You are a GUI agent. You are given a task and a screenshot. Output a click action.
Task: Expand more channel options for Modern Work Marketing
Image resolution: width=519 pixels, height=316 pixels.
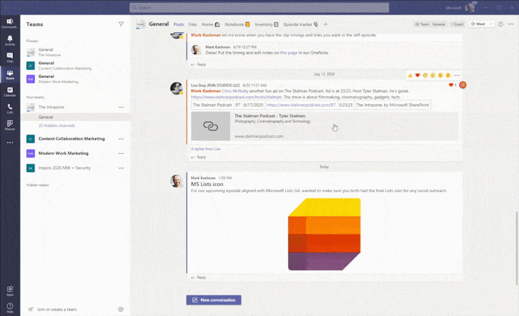121,153
